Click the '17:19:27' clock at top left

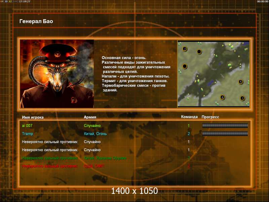[25, 1]
